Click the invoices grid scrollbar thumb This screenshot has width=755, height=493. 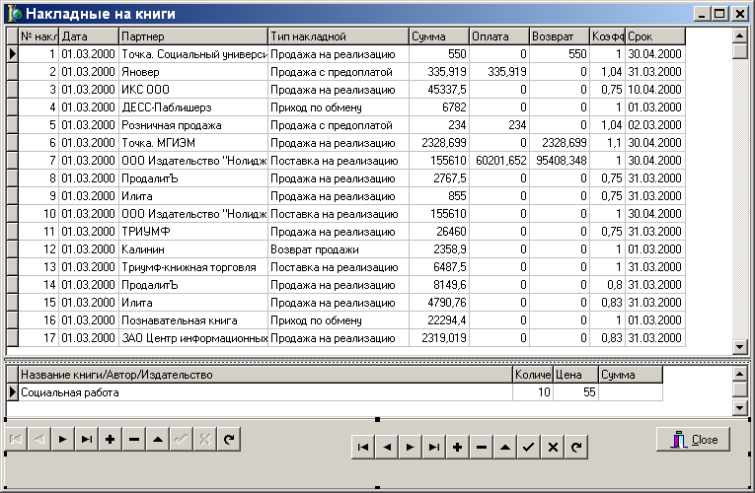click(739, 51)
